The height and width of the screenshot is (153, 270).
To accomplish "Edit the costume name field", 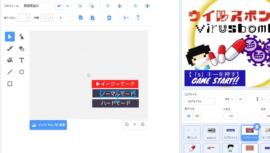I will tap(36, 6).
